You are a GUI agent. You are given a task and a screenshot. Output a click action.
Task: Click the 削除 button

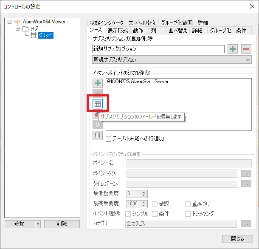(62, 224)
